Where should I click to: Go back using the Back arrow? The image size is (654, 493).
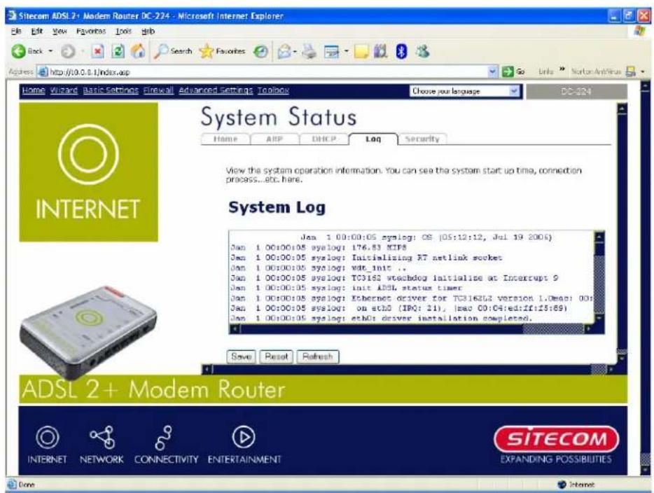[18, 51]
